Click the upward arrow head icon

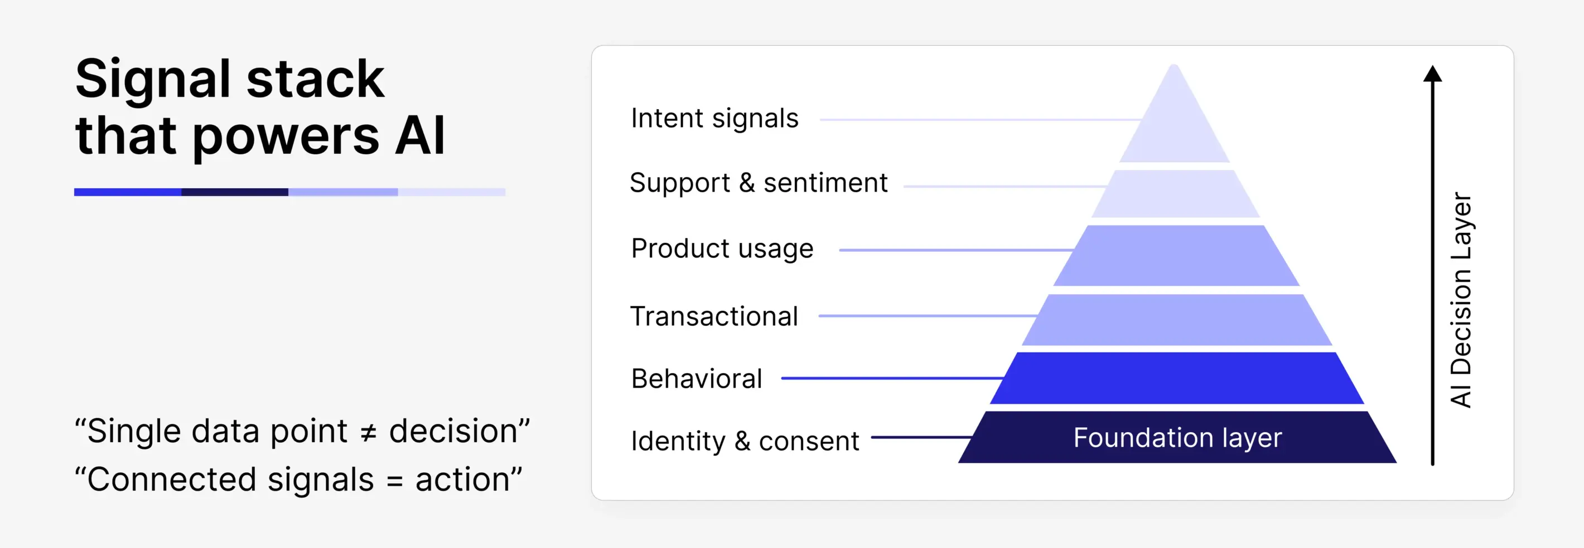(1432, 74)
